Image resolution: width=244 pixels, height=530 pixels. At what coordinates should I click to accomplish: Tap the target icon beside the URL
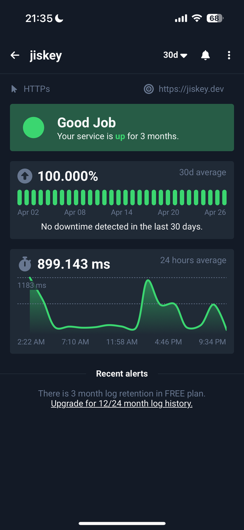point(148,89)
